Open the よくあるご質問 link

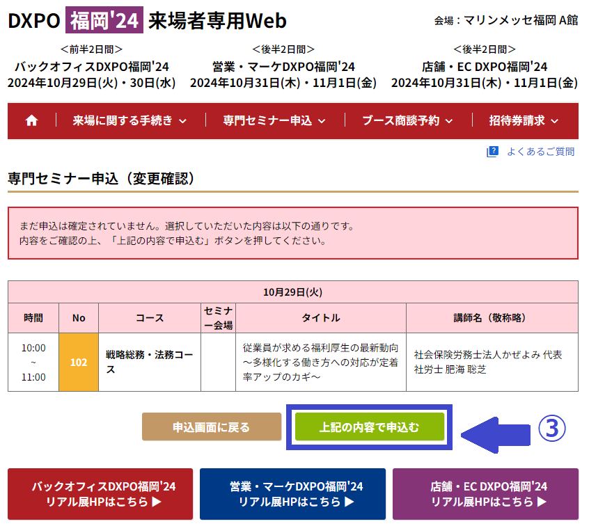[540, 152]
